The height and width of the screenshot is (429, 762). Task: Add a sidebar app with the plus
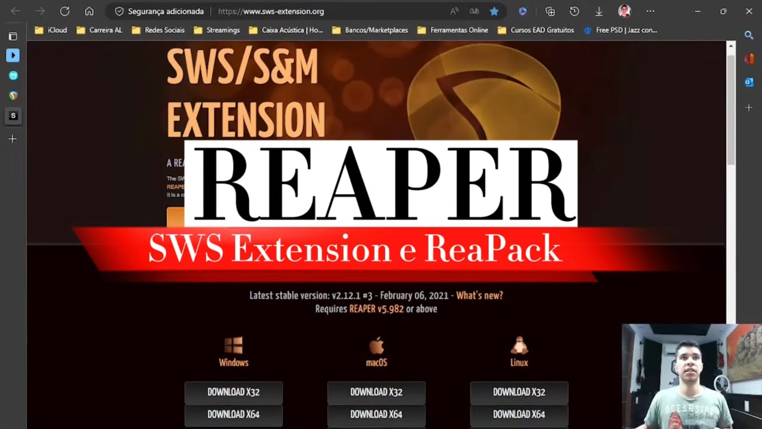coord(749,108)
